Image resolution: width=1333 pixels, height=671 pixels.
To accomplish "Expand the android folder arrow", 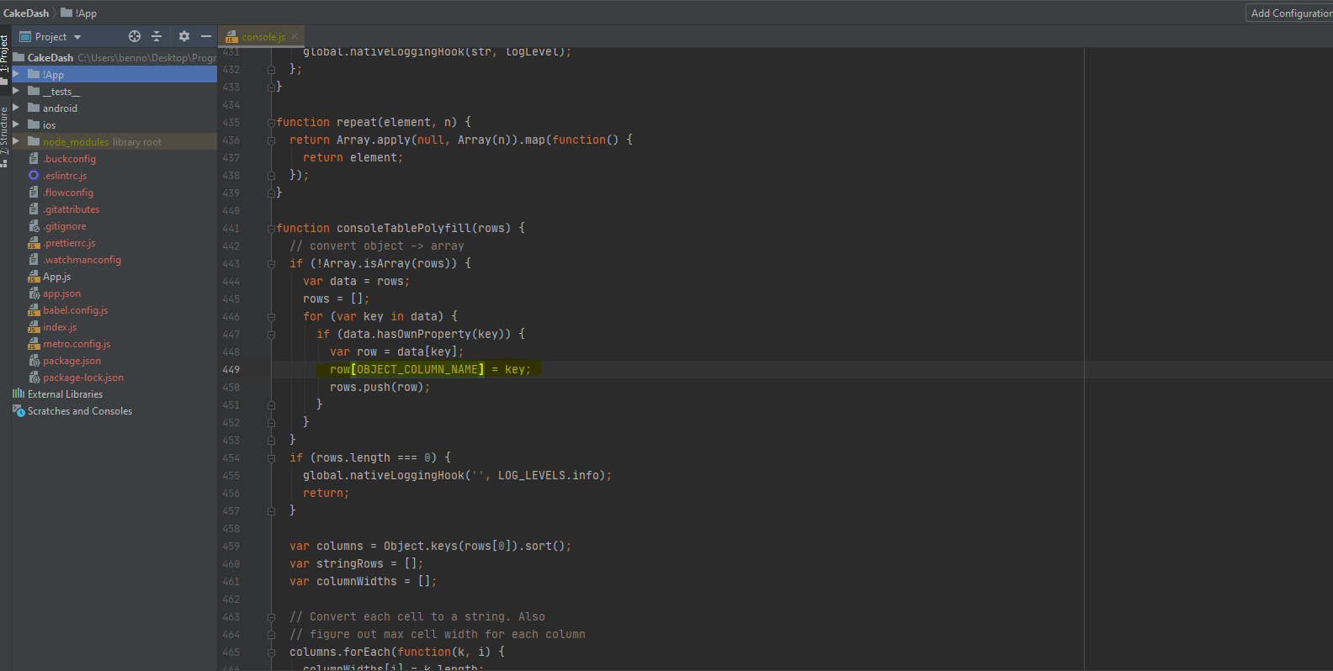I will 16,108.
